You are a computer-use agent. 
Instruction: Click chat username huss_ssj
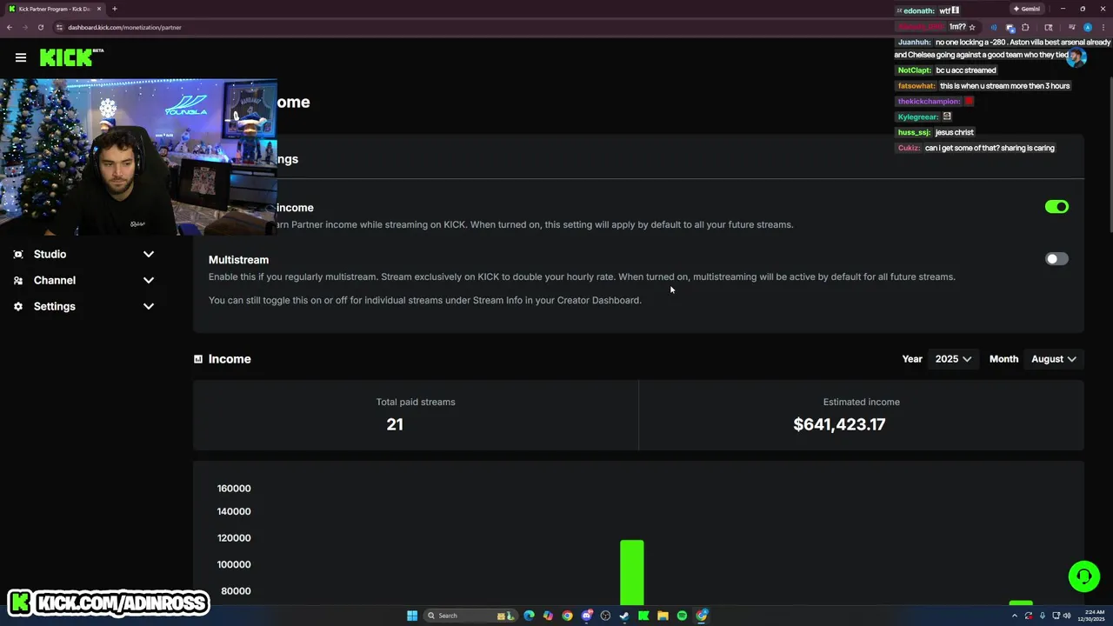tap(914, 132)
